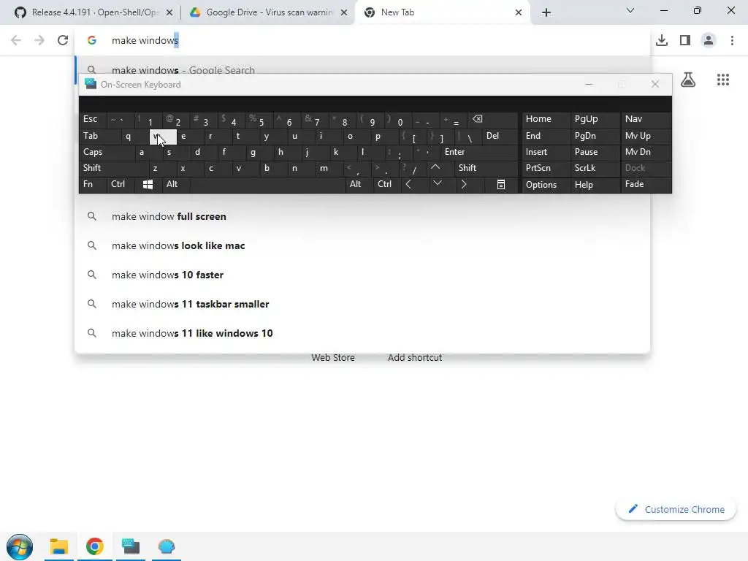
Task: Choose suggestion make windows 11 taskbar smaller
Action: click(362, 304)
